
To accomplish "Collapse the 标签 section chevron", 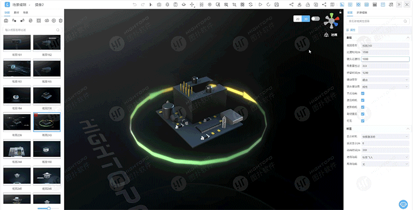I will point(408,129).
